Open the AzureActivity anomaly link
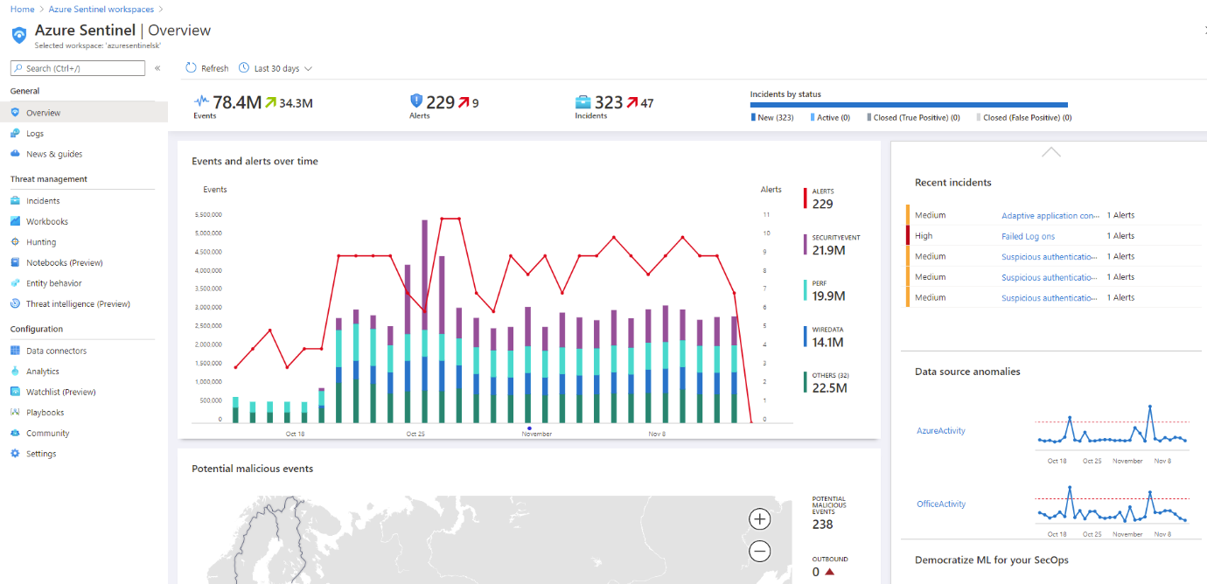 (x=941, y=431)
